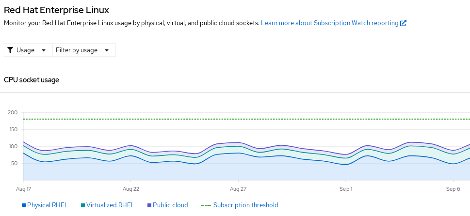470x216 pixels.
Task: Click the Sep 1 axis tick label
Action: [x=346, y=188]
